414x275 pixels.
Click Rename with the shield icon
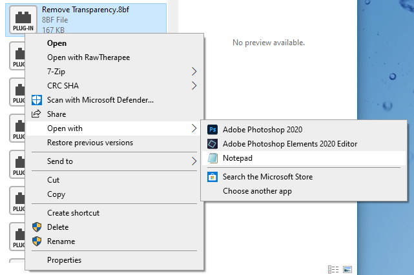(x=114, y=241)
